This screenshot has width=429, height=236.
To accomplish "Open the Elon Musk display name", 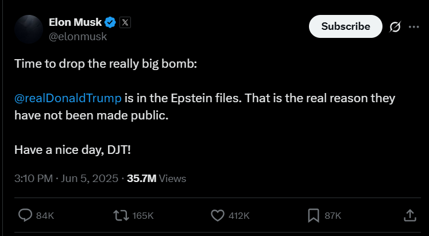I will point(75,22).
